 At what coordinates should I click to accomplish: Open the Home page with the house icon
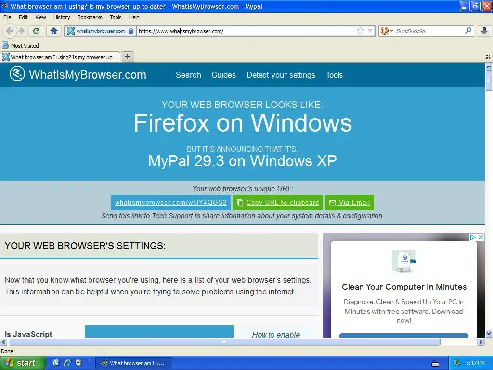point(54,31)
